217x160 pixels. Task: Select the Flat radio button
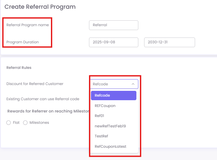tap(8, 123)
